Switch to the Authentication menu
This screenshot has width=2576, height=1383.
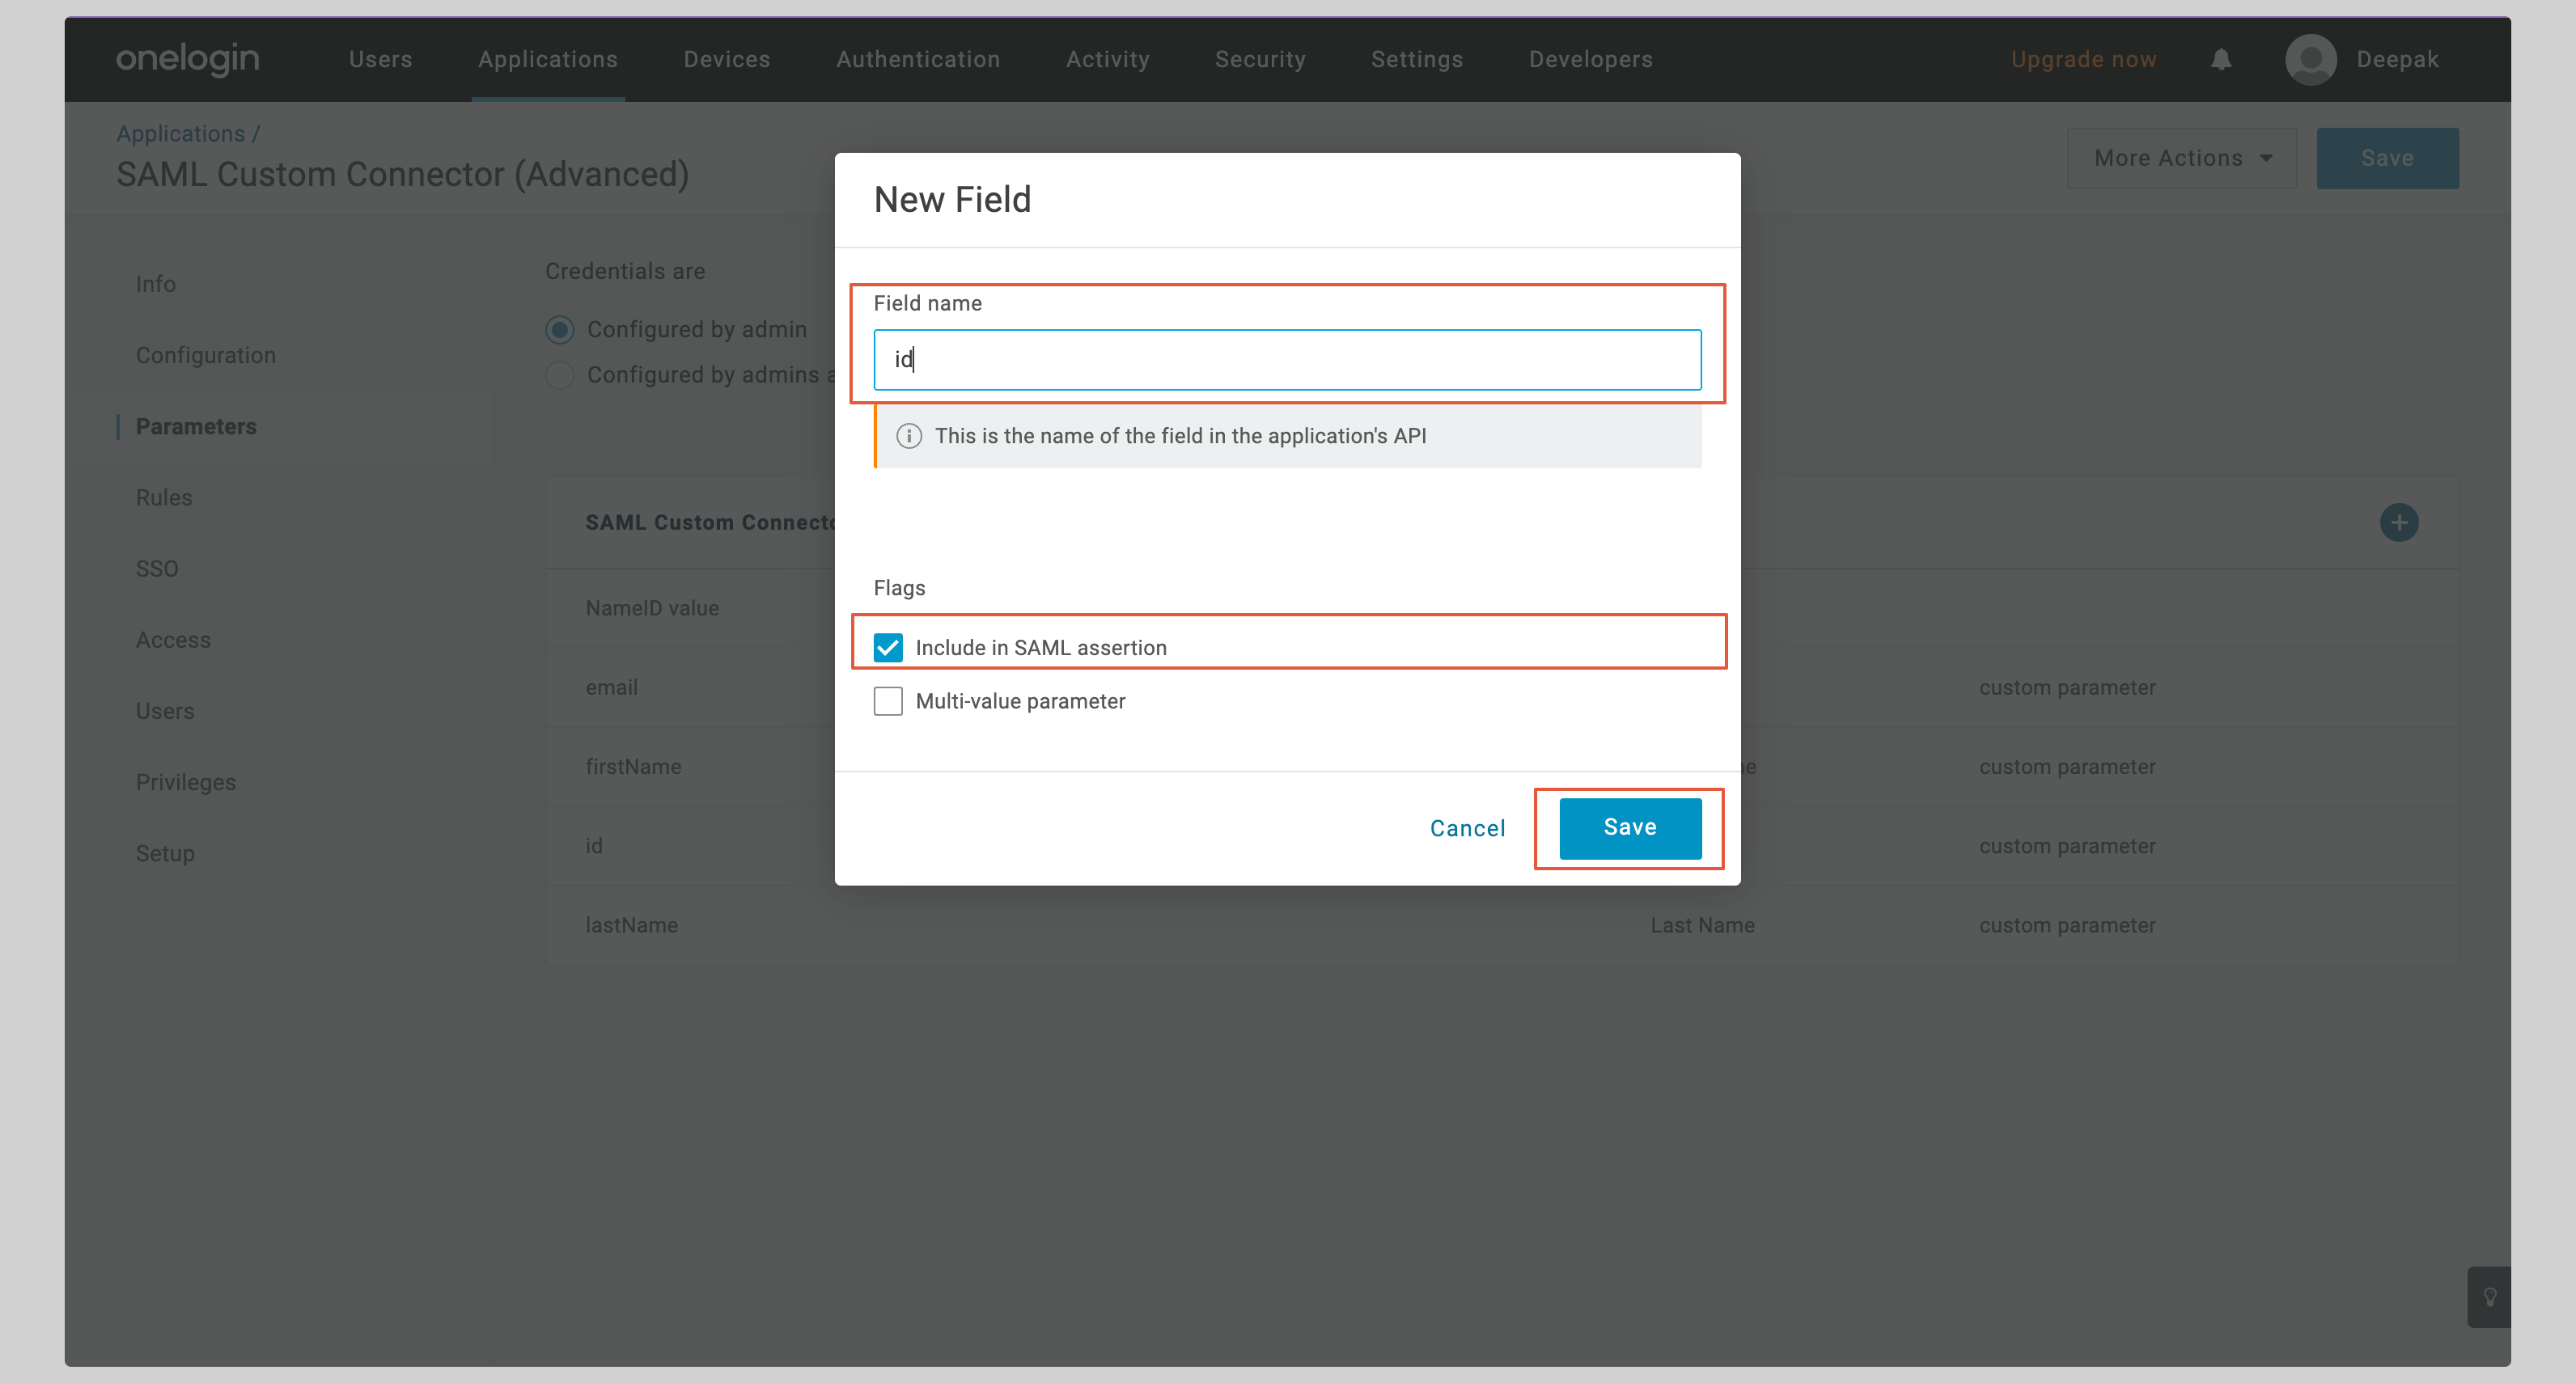[918, 59]
